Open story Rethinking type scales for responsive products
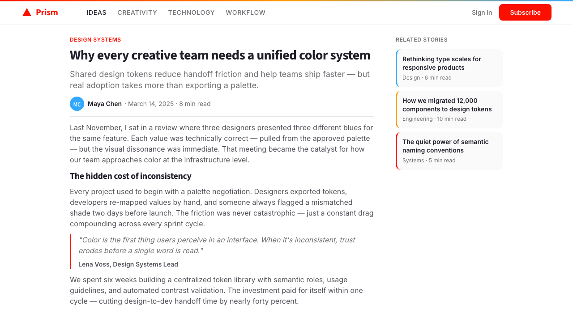Image resolution: width=573 pixels, height=322 pixels. tap(449, 68)
